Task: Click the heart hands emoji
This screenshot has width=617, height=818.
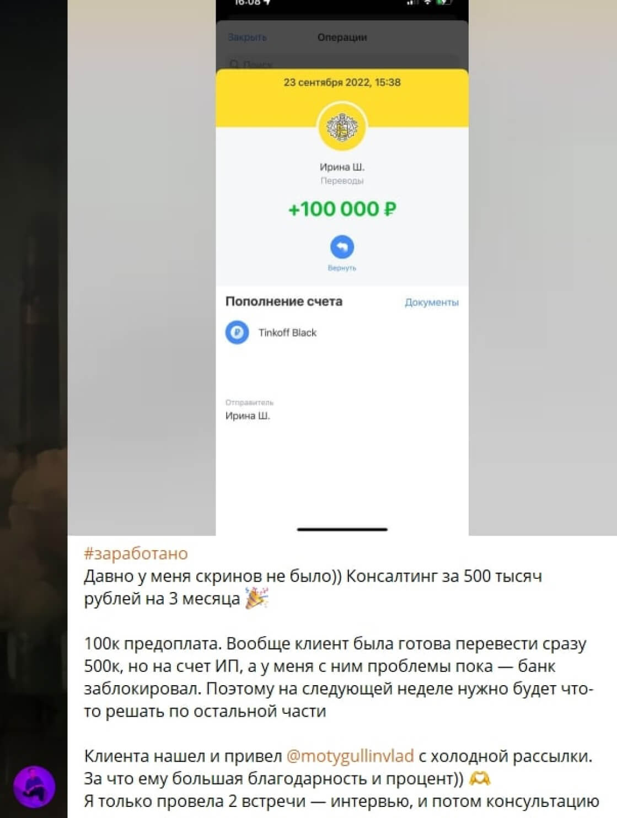Action: coord(479,778)
